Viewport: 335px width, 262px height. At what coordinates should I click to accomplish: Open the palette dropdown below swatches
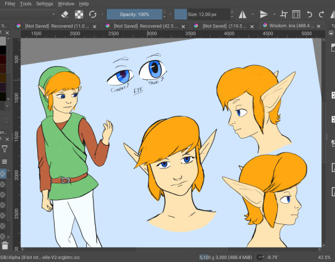coord(7,106)
